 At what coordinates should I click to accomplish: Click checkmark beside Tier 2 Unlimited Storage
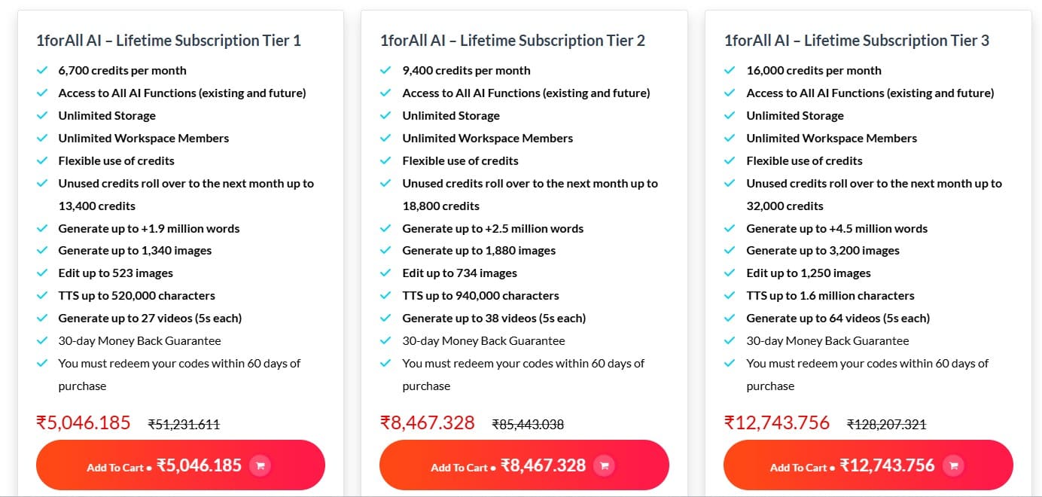coord(386,116)
